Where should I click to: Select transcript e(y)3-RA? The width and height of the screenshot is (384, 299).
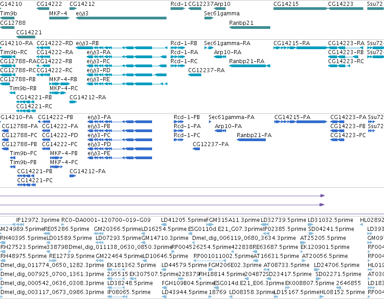[99, 52]
